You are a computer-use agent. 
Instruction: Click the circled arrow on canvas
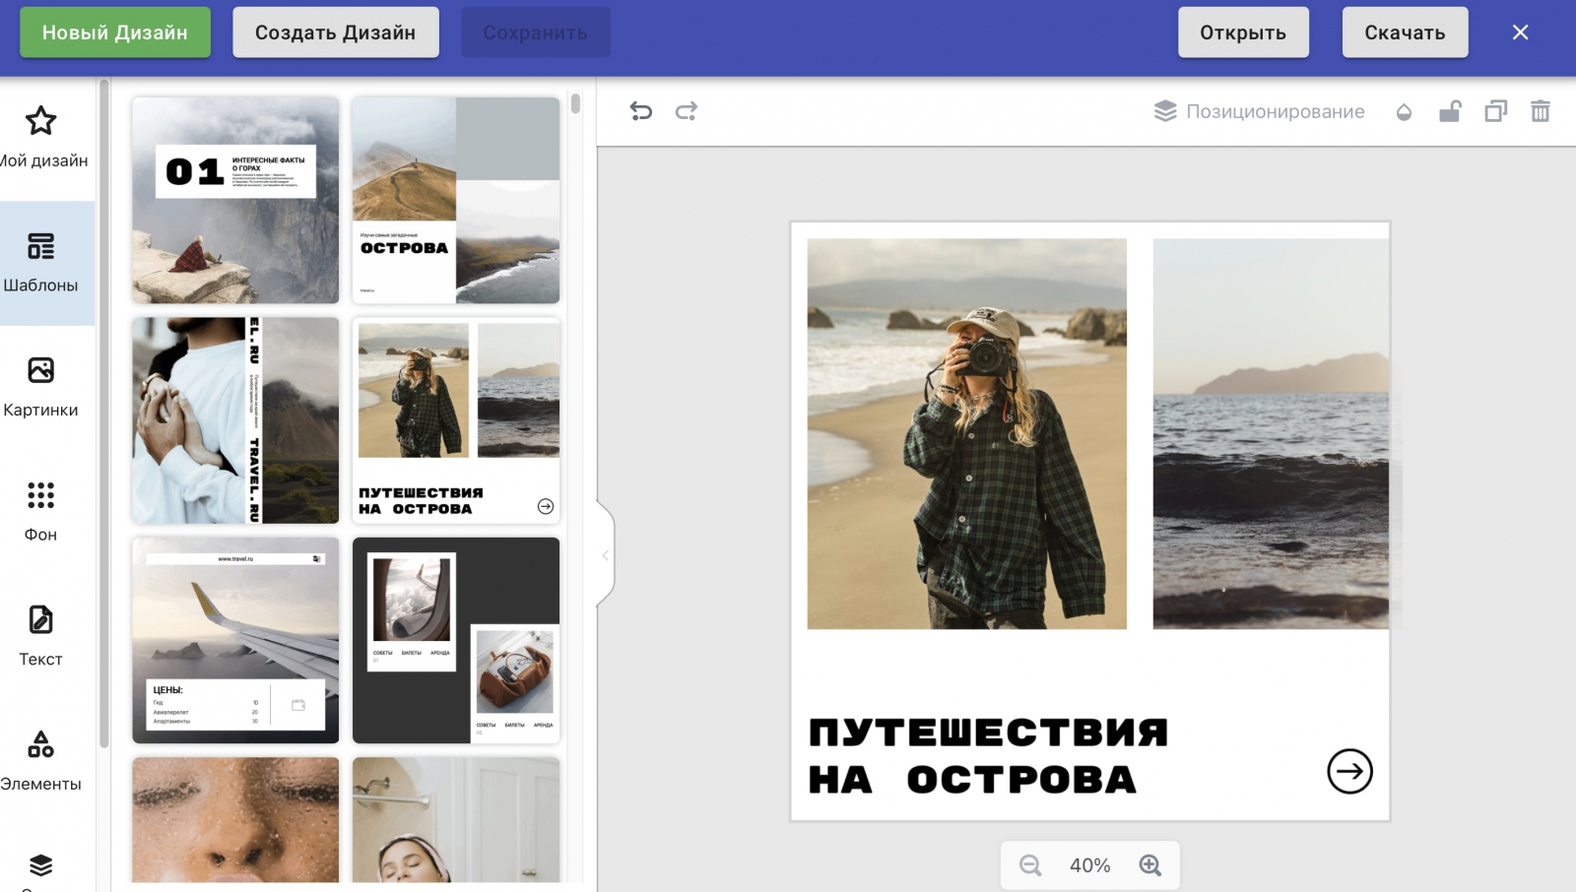point(1349,771)
